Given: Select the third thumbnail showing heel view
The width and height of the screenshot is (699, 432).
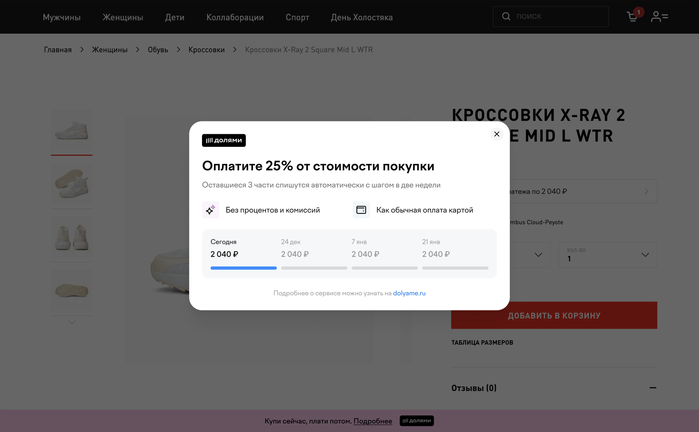Looking at the screenshot, I should coord(72,238).
